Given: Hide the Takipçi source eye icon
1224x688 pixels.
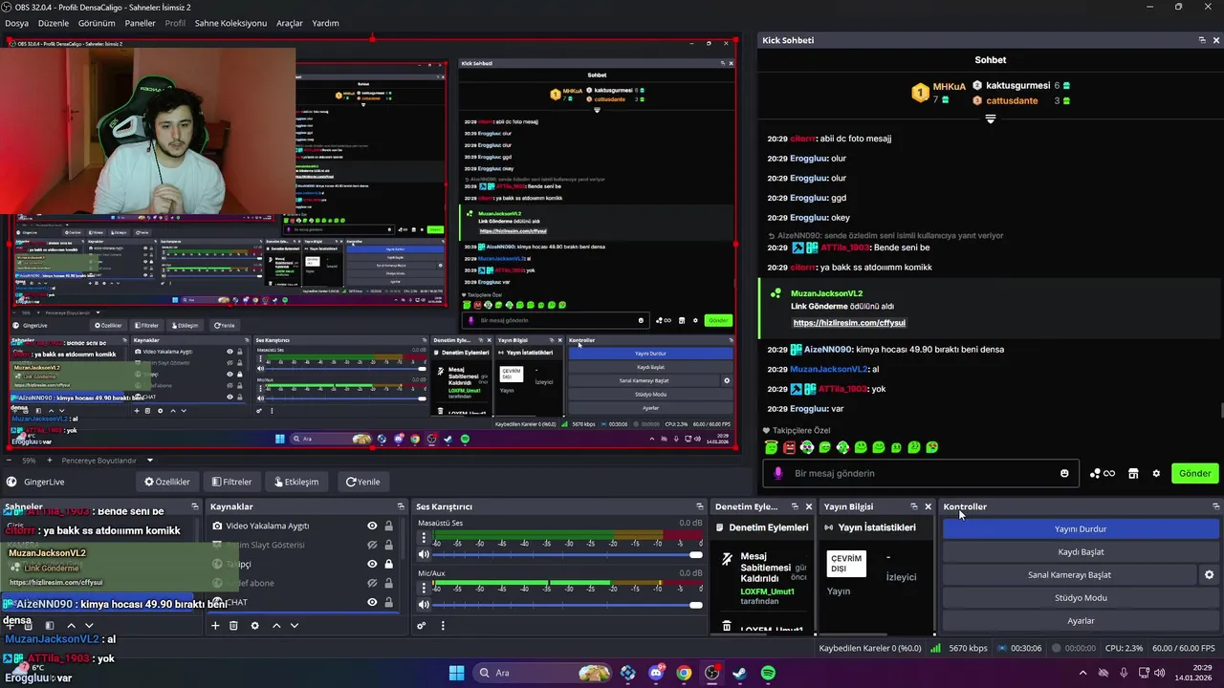Looking at the screenshot, I should 372,564.
